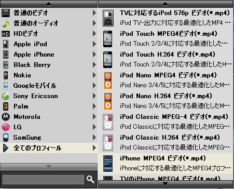Choose iPhone MPEG4 ビデオ profile
The image size is (234, 189).
[x=166, y=164]
